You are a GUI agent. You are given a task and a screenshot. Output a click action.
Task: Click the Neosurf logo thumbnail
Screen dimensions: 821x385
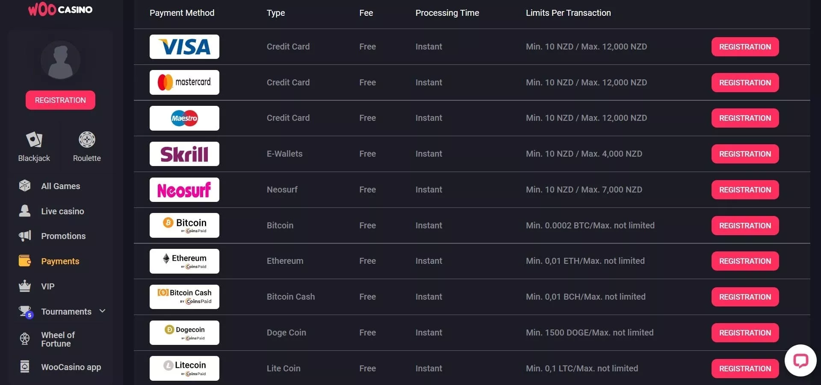184,190
